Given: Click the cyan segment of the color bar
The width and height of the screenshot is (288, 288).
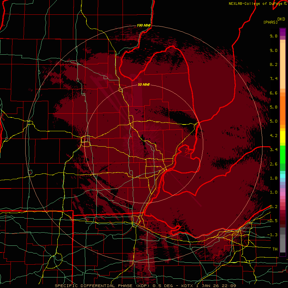Looking at the screenshot, I should 283,176.
